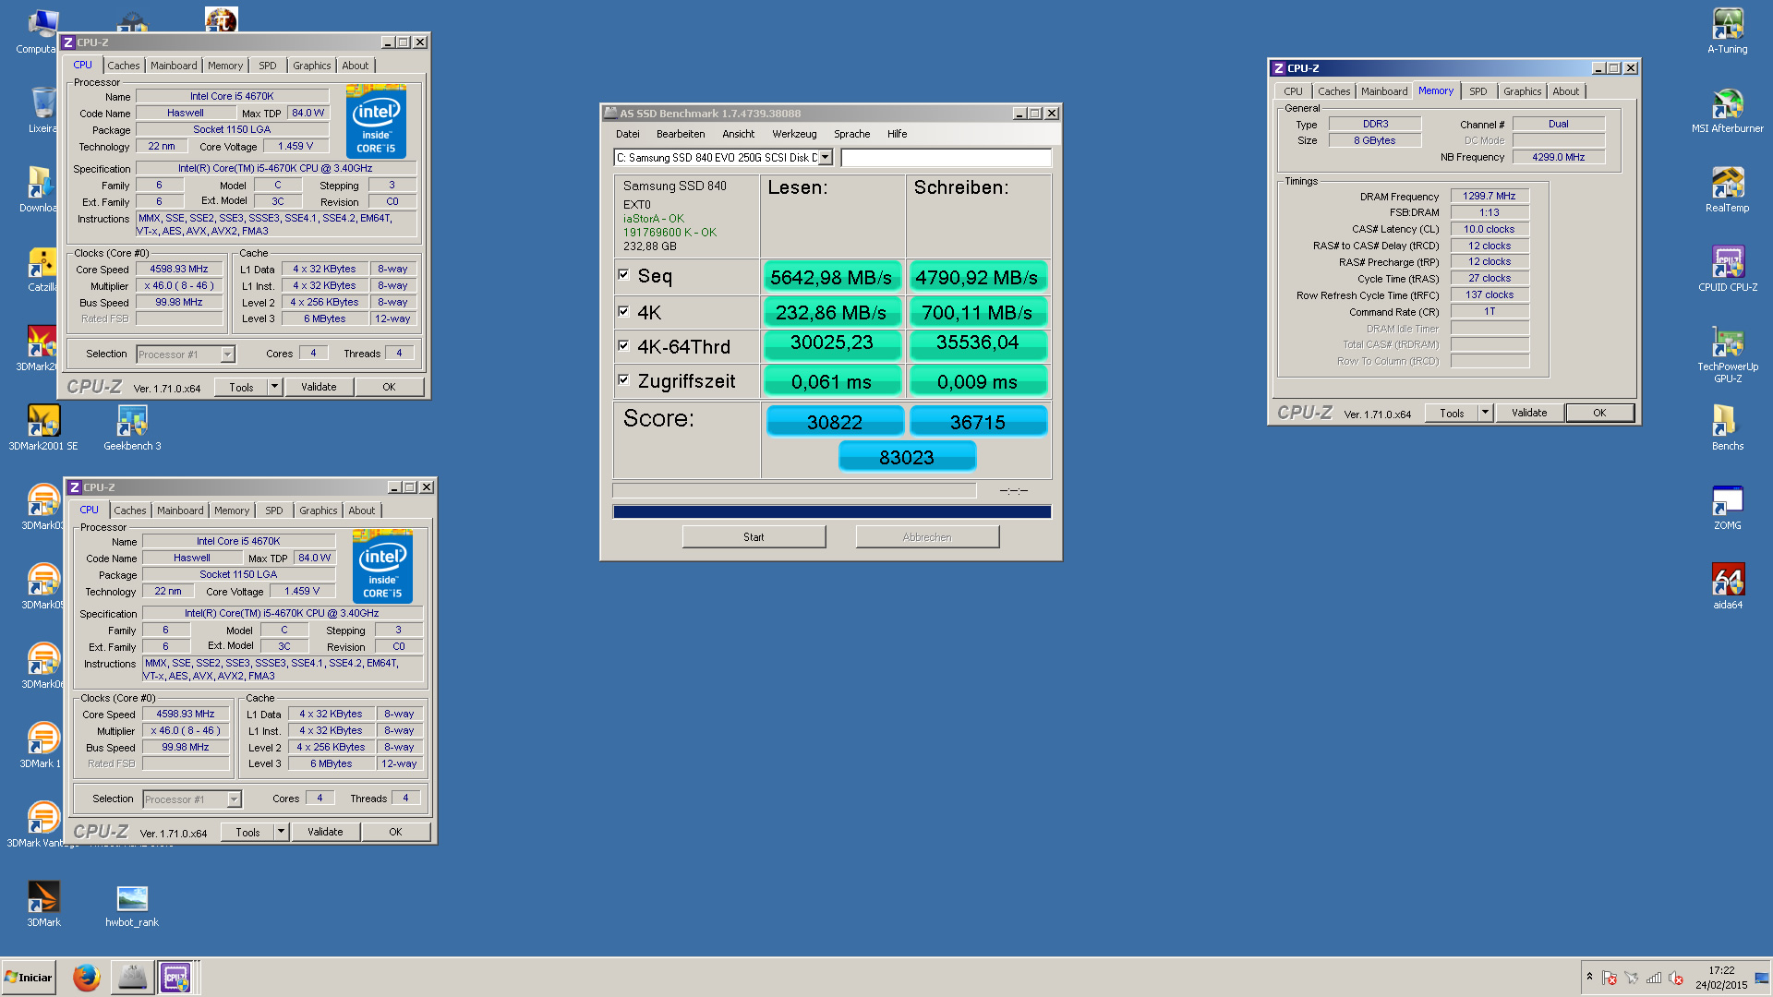Uncheck the Seq benchmark checkbox

pyautogui.click(x=623, y=275)
